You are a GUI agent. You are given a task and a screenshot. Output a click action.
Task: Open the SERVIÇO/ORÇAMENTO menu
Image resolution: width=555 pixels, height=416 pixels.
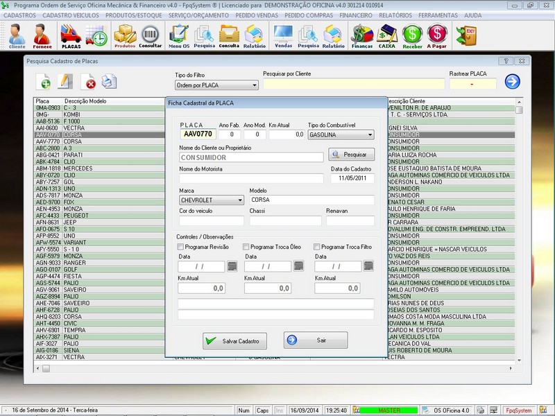click(198, 15)
